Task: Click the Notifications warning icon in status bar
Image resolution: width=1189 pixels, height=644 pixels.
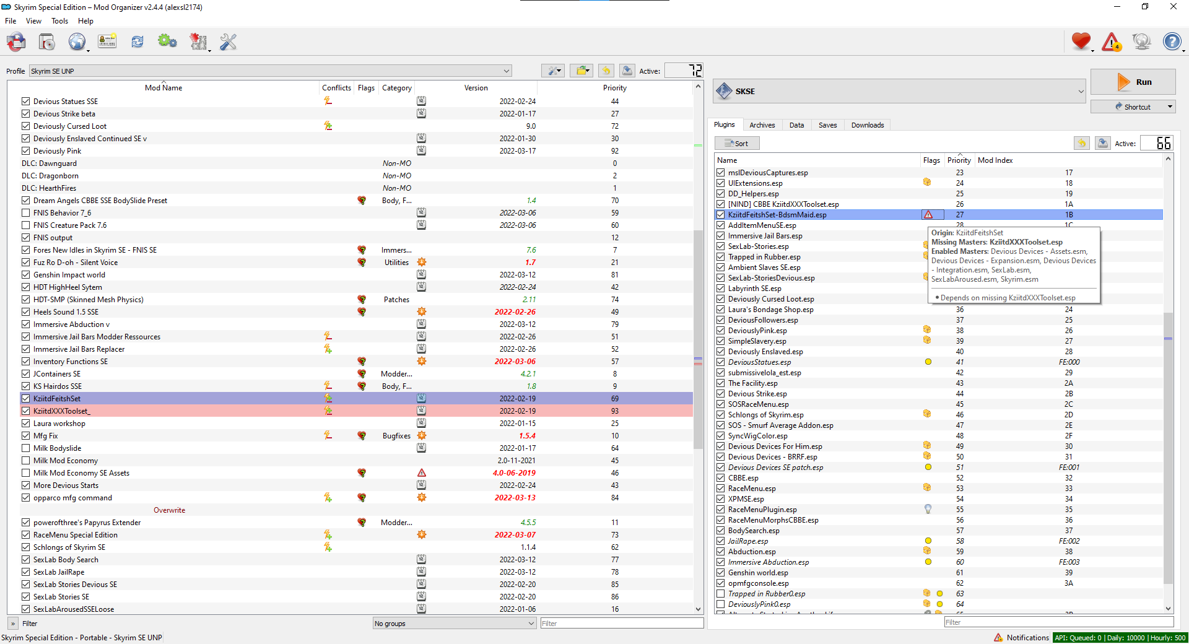Action: click(998, 638)
